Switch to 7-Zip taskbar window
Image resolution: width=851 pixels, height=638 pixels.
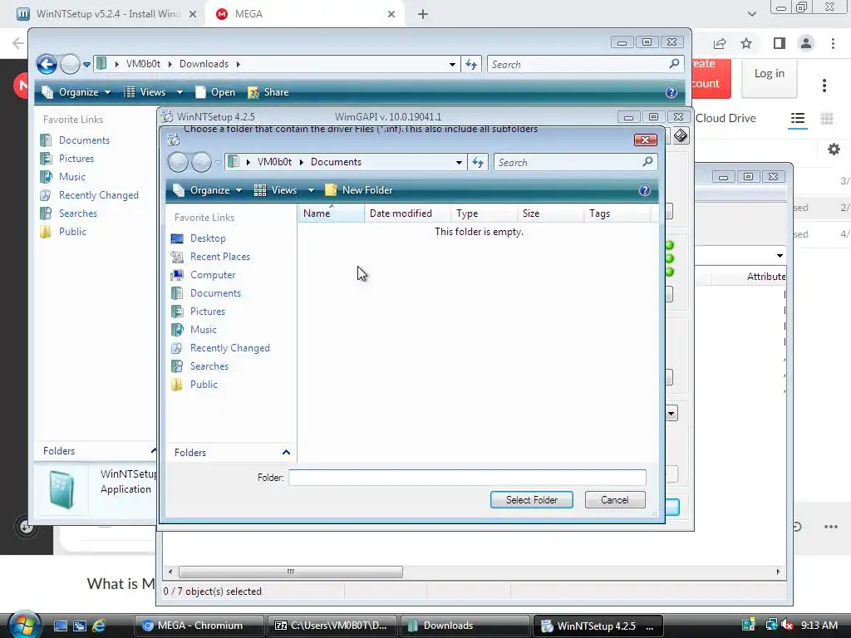(x=332, y=626)
